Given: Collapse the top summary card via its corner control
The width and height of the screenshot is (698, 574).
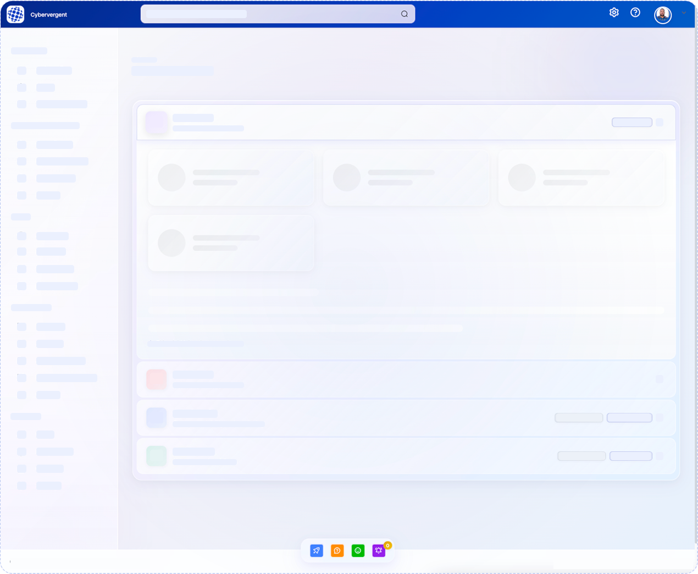Looking at the screenshot, I should pyautogui.click(x=660, y=122).
